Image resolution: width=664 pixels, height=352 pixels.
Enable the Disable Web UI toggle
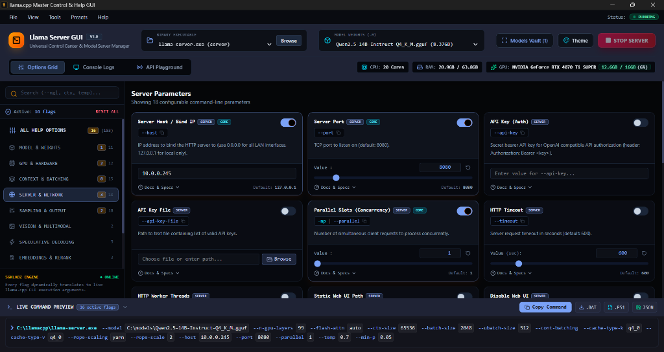click(641, 296)
